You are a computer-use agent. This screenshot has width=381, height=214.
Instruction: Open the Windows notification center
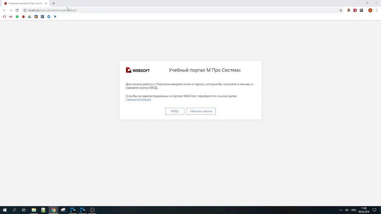coord(374,210)
